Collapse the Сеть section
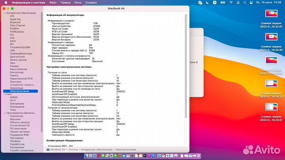Viewport: 285px width, 160px height. [5, 94]
